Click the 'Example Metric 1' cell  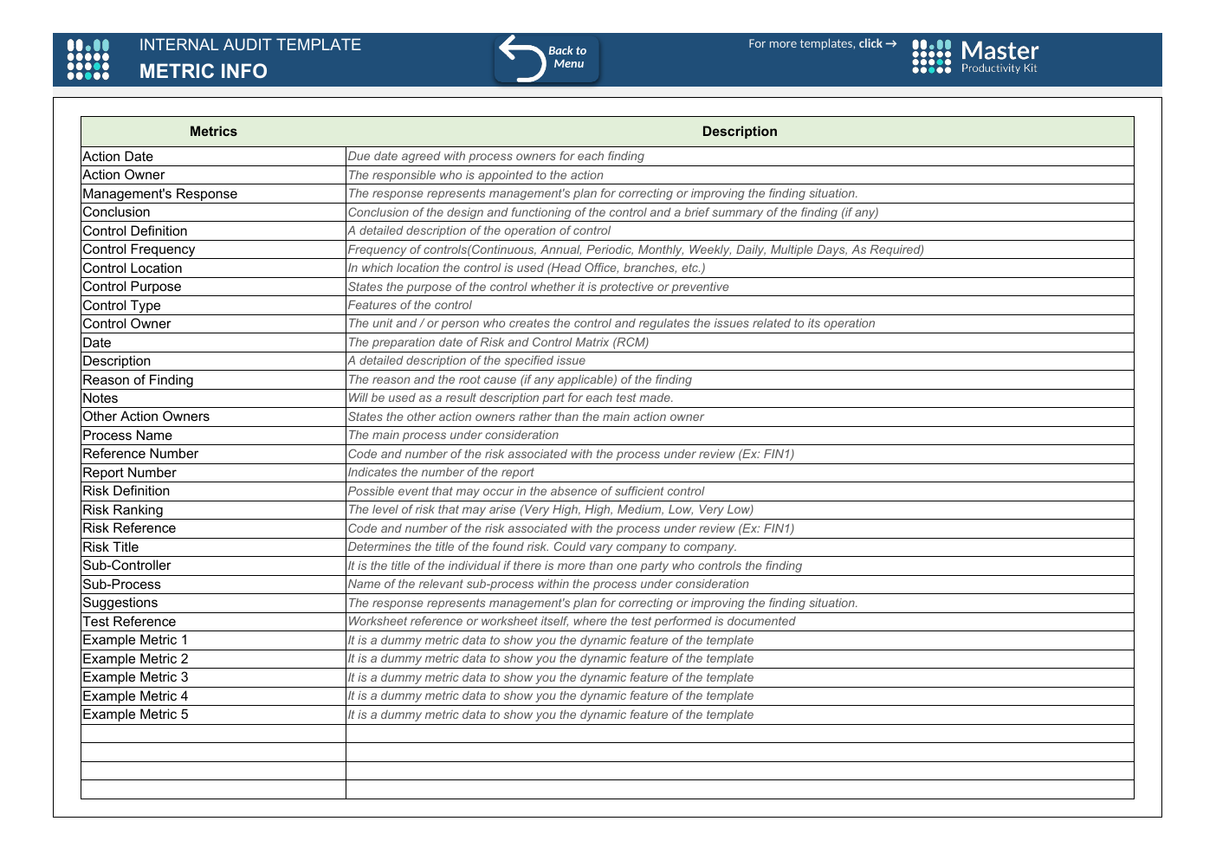click(x=213, y=640)
